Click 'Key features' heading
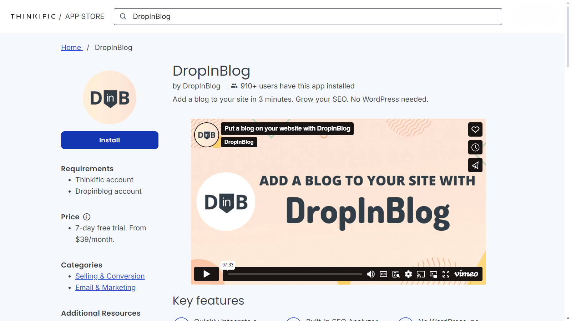Viewport: 571px width, 321px height. 208,301
